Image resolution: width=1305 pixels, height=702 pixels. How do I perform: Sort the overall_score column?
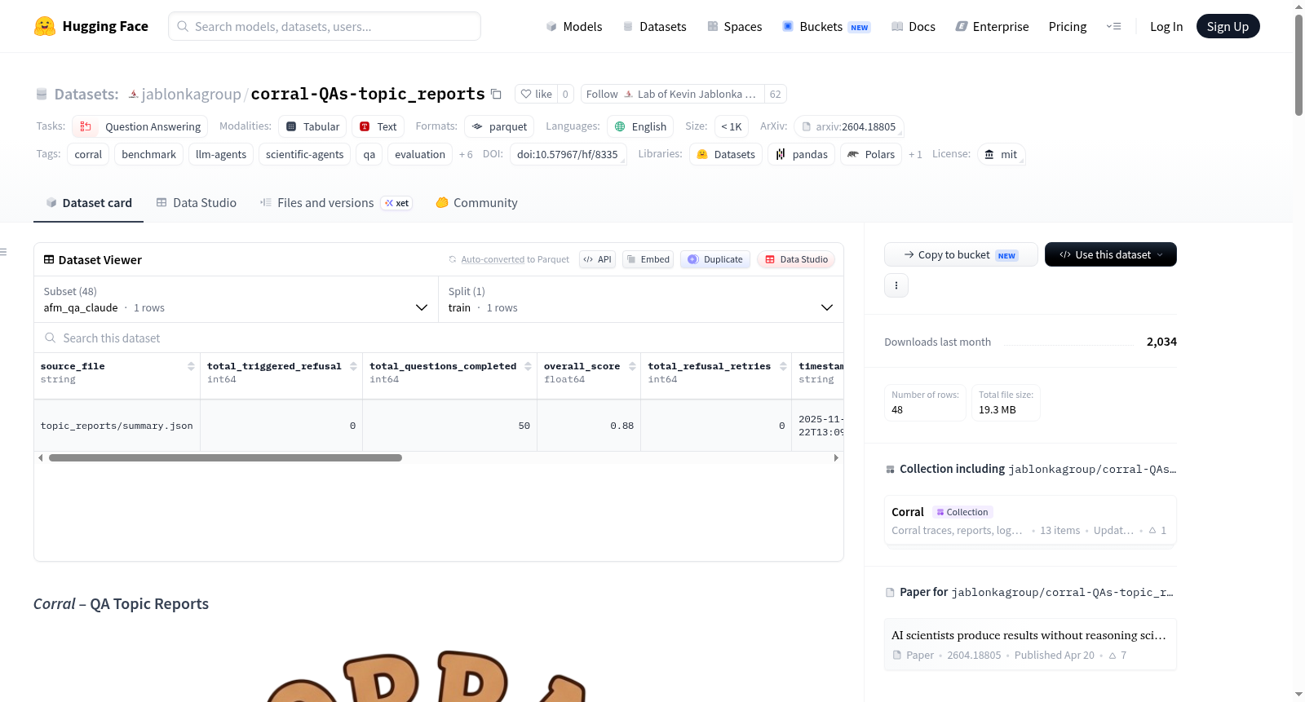pos(632,366)
